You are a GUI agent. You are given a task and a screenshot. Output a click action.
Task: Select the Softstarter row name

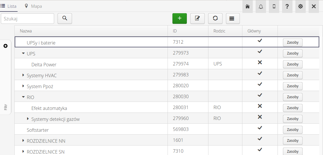38,130
